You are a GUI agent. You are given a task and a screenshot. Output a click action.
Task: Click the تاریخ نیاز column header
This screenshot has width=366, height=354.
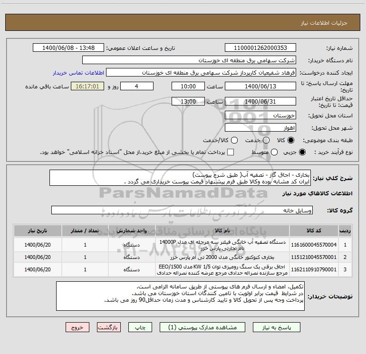point(38,230)
